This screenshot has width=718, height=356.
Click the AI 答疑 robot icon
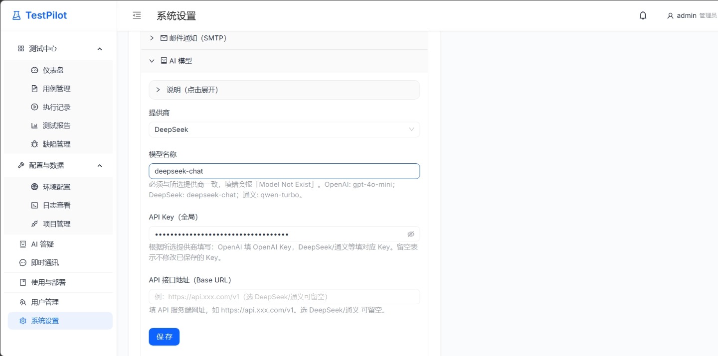click(23, 244)
